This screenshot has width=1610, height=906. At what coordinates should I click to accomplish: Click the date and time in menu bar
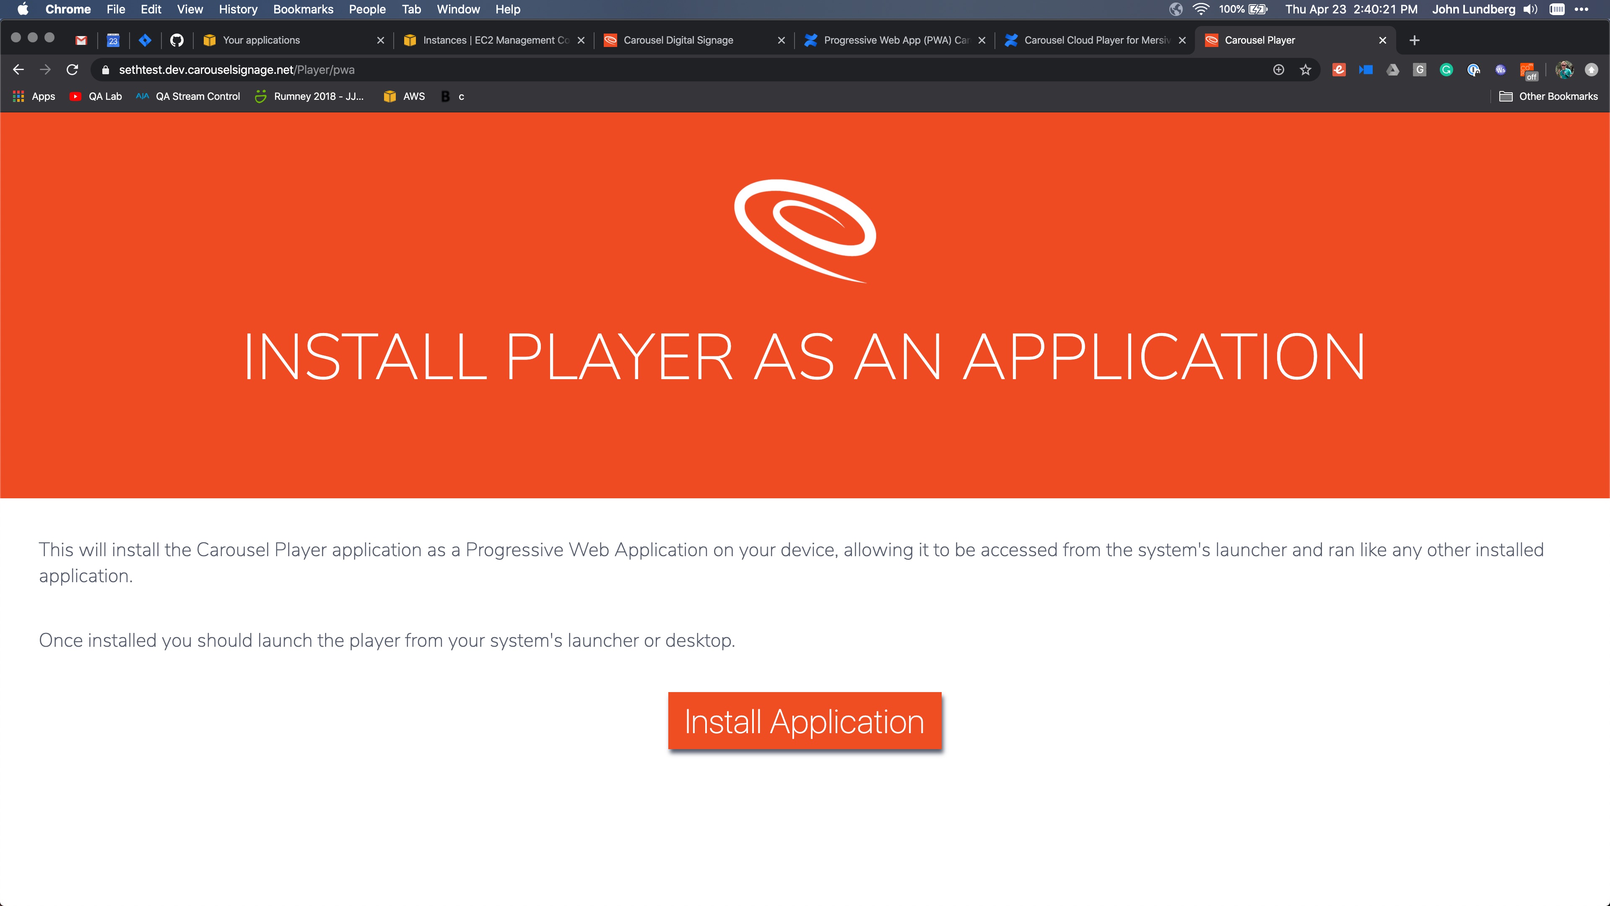[x=1351, y=9]
